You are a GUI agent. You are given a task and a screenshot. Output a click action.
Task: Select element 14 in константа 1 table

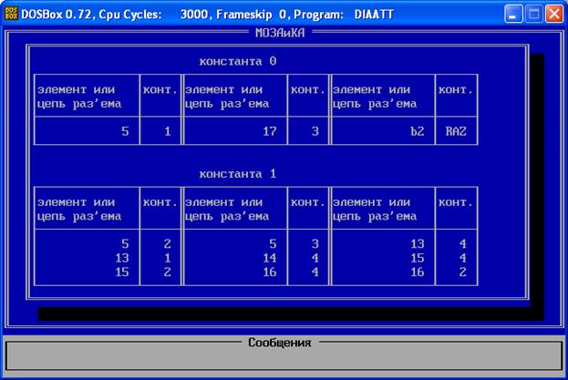(x=270, y=258)
